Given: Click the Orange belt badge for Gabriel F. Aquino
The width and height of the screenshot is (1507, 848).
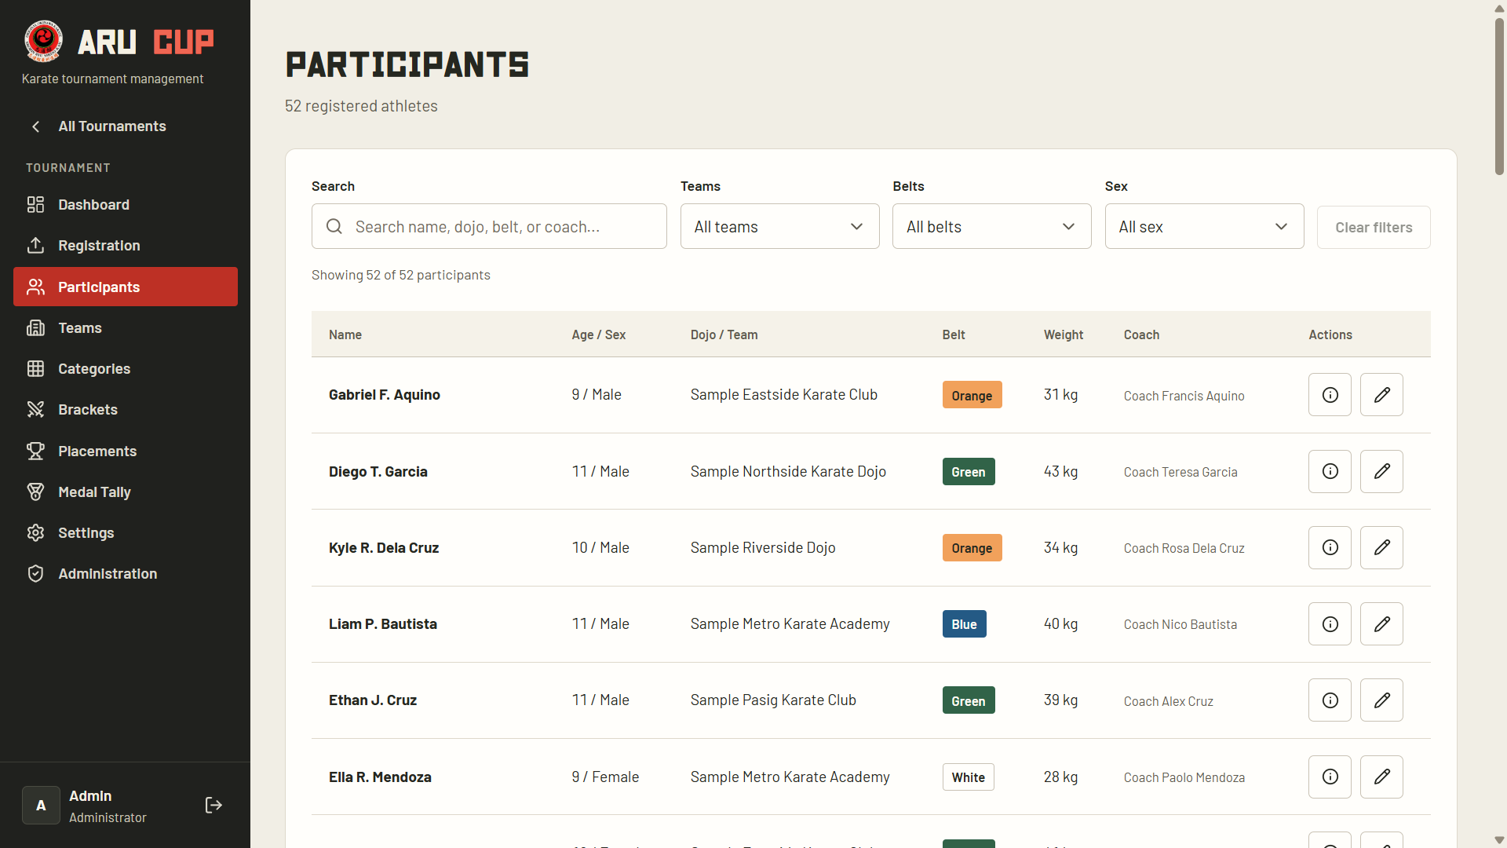Looking at the screenshot, I should click(x=972, y=395).
